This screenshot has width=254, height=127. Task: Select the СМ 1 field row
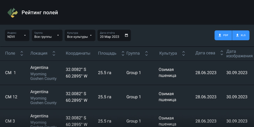click(127, 73)
